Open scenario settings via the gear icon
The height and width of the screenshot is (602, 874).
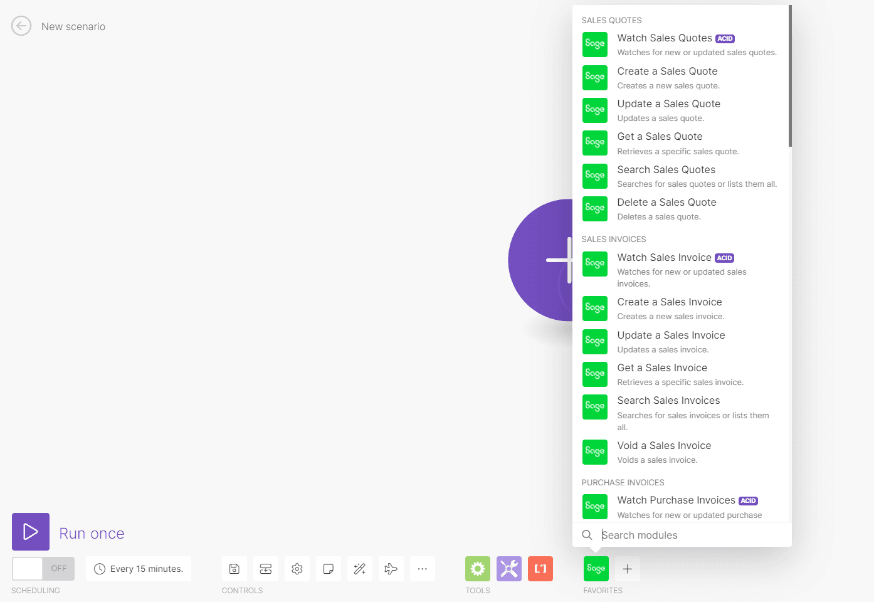tap(297, 568)
